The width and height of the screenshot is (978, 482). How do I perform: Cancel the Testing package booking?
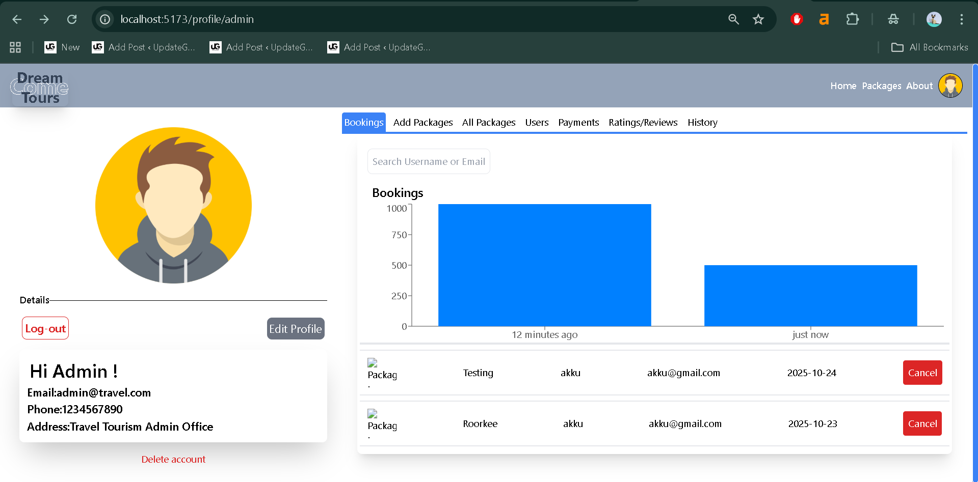922,373
